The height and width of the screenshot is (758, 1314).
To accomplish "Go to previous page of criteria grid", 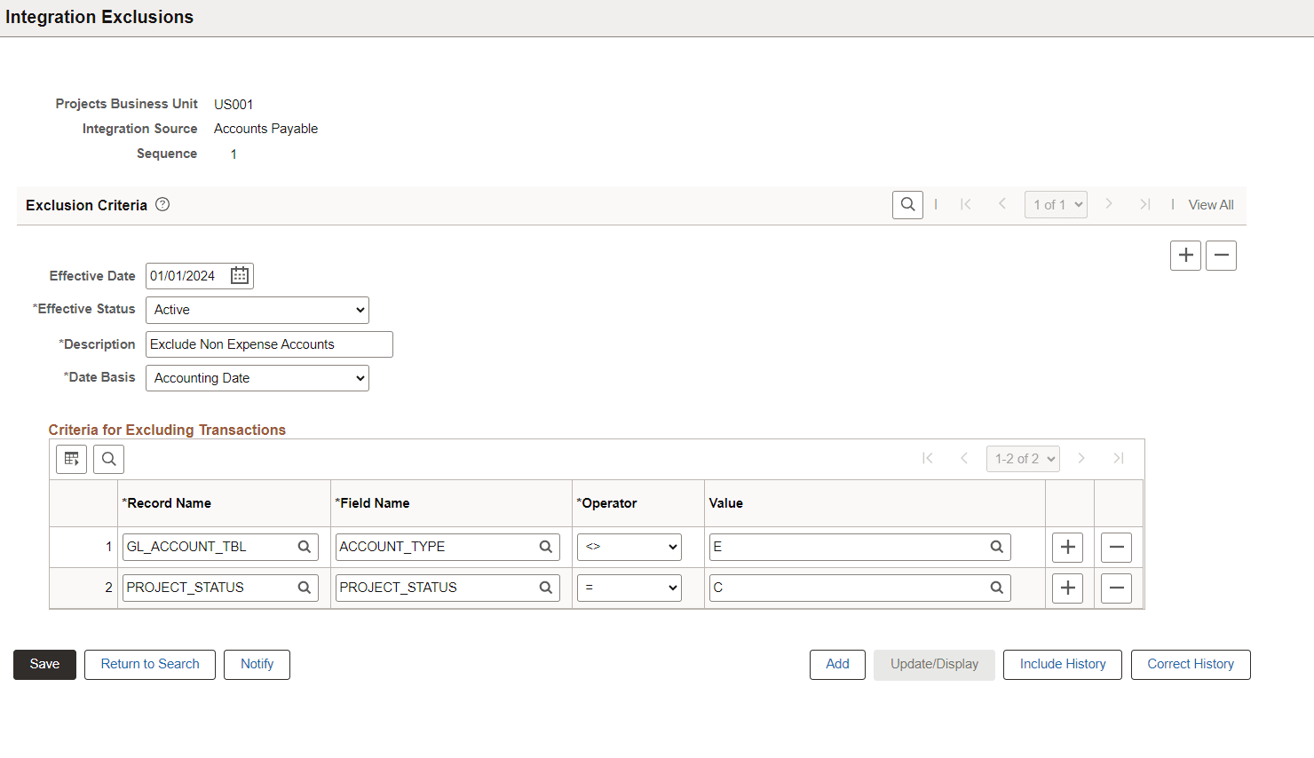I will (x=964, y=459).
